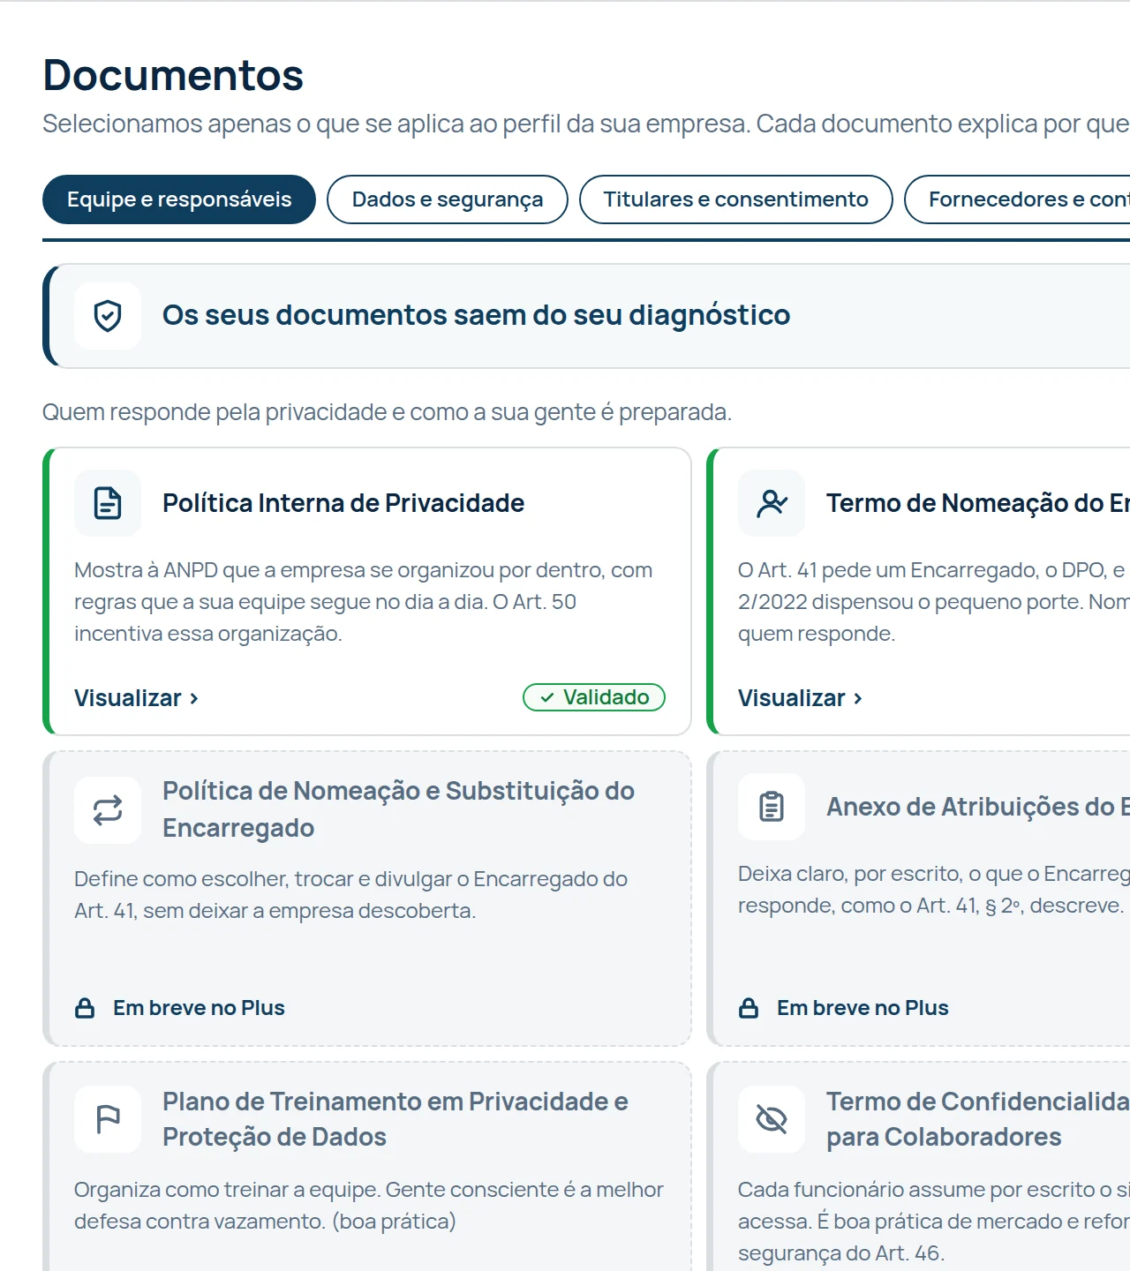Image resolution: width=1130 pixels, height=1271 pixels.
Task: Select the Equipe e responsáveis tab
Action: pos(179,199)
